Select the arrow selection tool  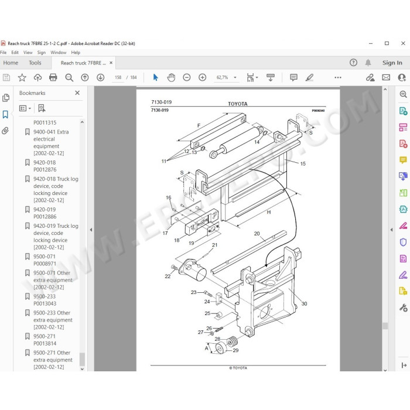pyautogui.click(x=156, y=77)
